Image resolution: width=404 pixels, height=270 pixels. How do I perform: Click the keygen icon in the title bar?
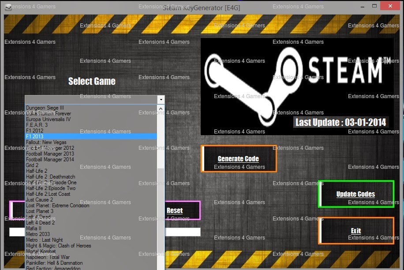tap(9, 8)
